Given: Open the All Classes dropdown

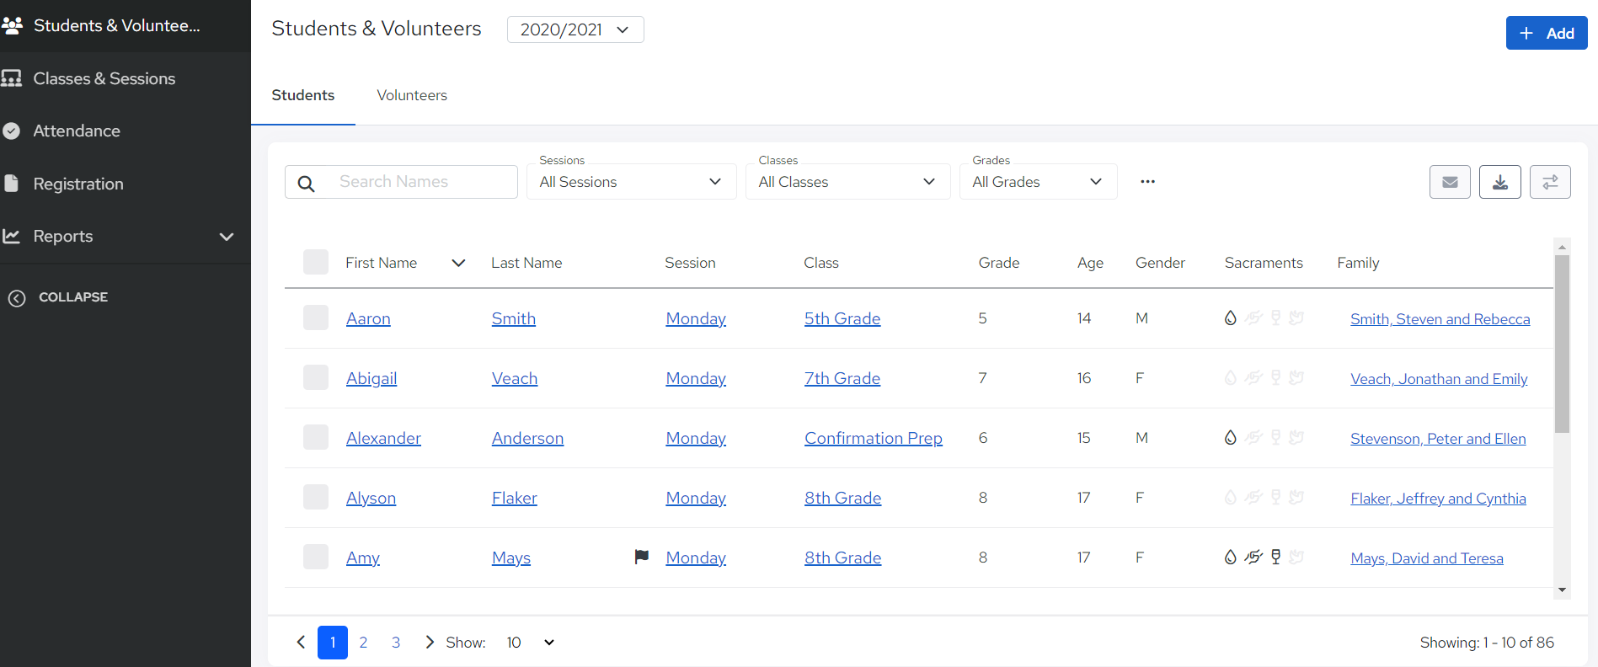Looking at the screenshot, I should coord(847,182).
